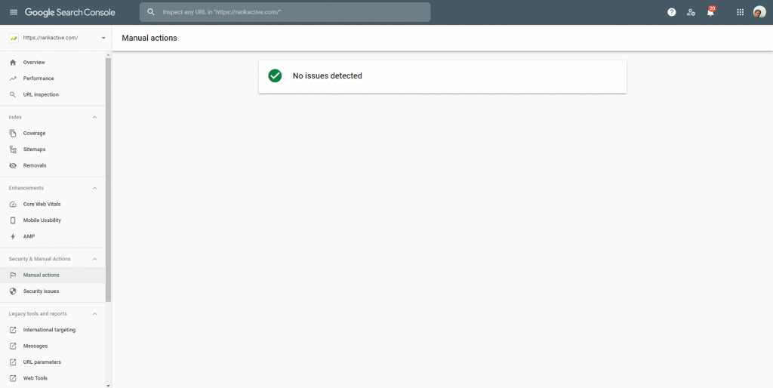Open the Google apps grid
The image size is (773, 388).
(x=740, y=12)
